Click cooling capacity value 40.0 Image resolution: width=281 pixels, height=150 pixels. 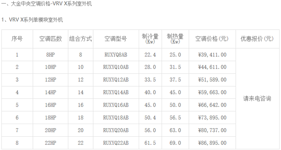point(150,92)
